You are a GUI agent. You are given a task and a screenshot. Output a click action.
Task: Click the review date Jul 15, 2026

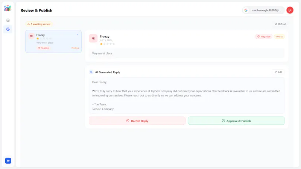[106, 40]
